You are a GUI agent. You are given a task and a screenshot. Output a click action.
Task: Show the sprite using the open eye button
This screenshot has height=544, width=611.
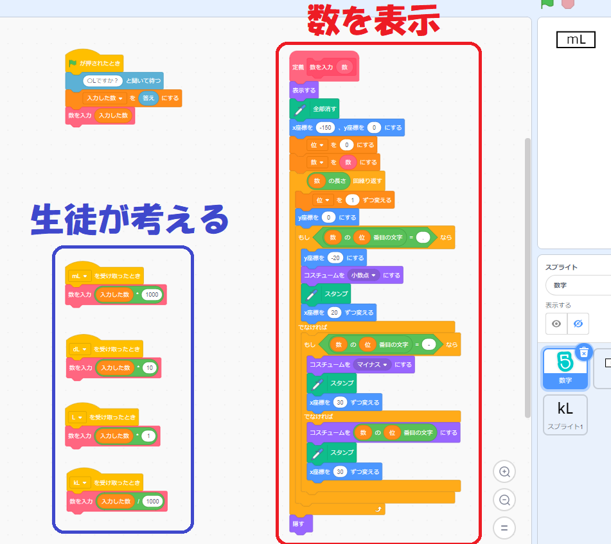tap(556, 324)
